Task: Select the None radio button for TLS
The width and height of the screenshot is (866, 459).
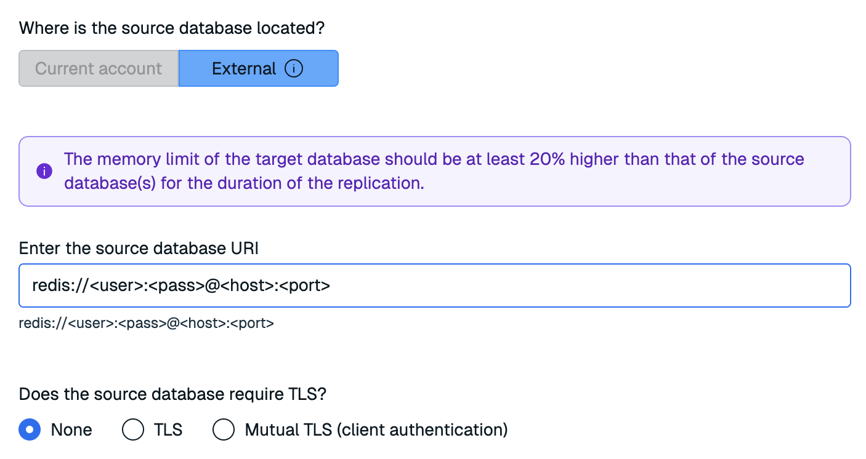Action: click(30, 429)
